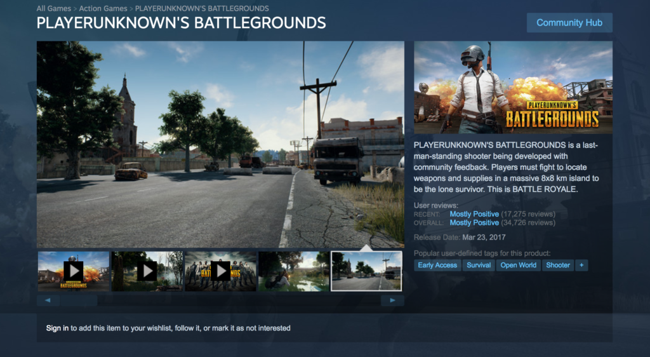Open Action Games breadcrumb link

103,8
